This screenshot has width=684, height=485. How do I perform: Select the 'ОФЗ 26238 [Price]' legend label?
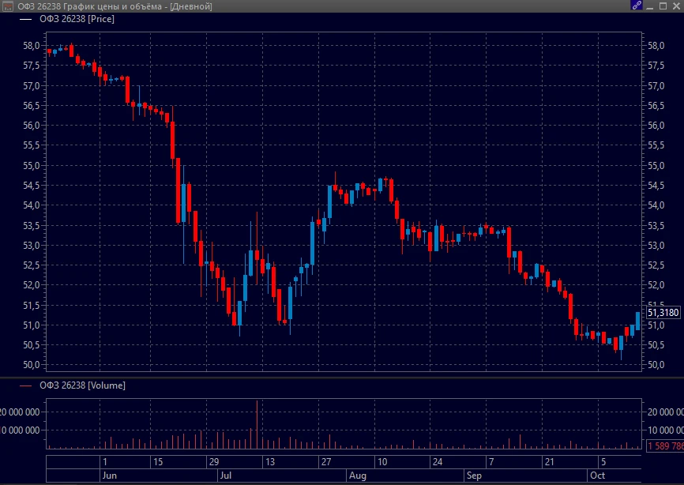[x=77, y=19]
